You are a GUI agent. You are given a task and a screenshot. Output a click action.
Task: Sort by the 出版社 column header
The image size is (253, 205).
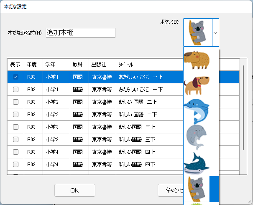(x=102, y=65)
